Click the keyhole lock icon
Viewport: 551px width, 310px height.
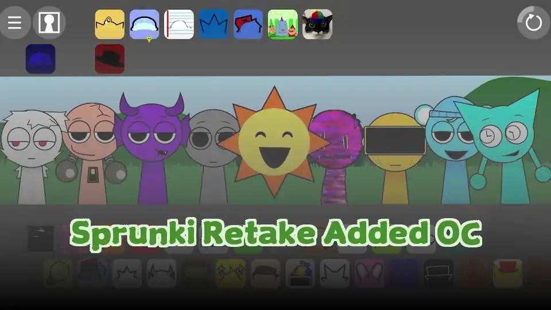[49, 23]
